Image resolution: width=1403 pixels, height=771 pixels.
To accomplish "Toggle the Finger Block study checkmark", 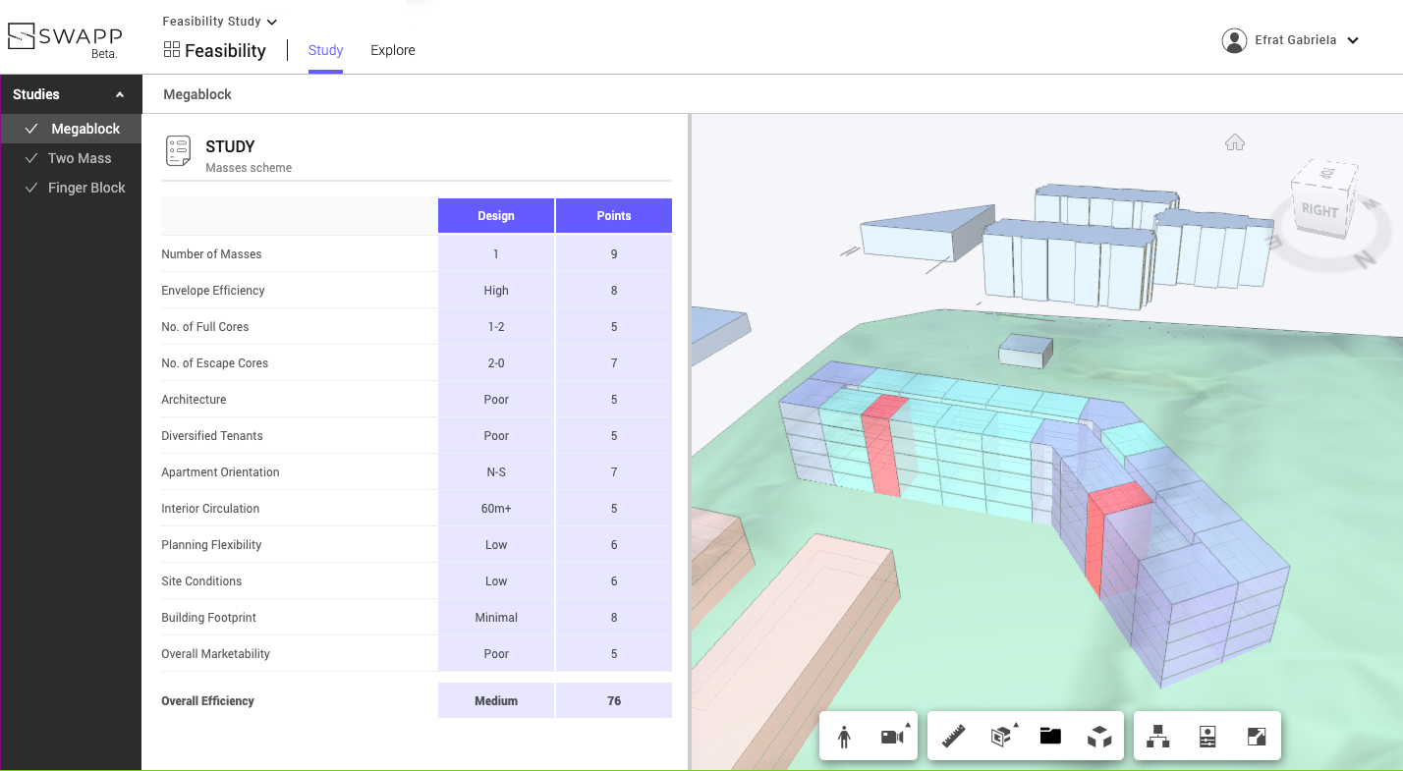I will pyautogui.click(x=31, y=188).
